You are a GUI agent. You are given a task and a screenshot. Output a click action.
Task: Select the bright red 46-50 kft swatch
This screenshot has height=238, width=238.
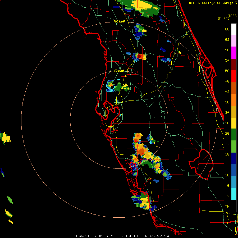(x=234, y=76)
